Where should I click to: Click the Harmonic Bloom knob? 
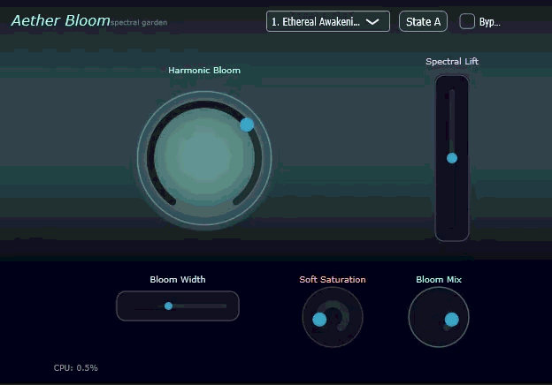click(204, 158)
